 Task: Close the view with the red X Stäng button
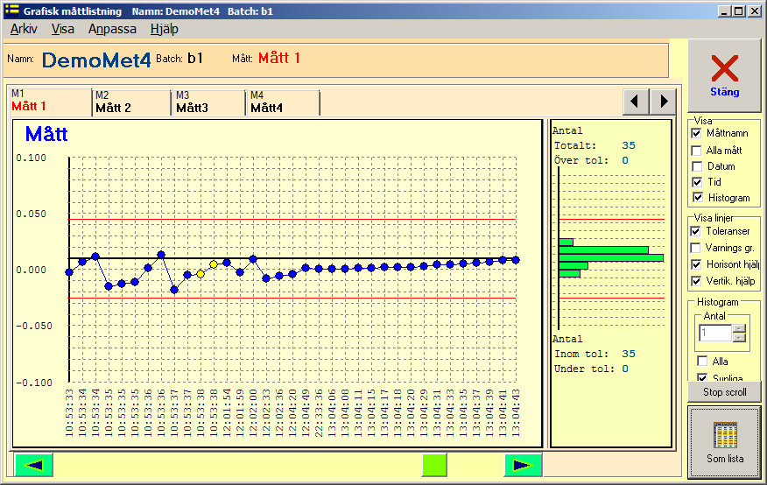pos(724,76)
